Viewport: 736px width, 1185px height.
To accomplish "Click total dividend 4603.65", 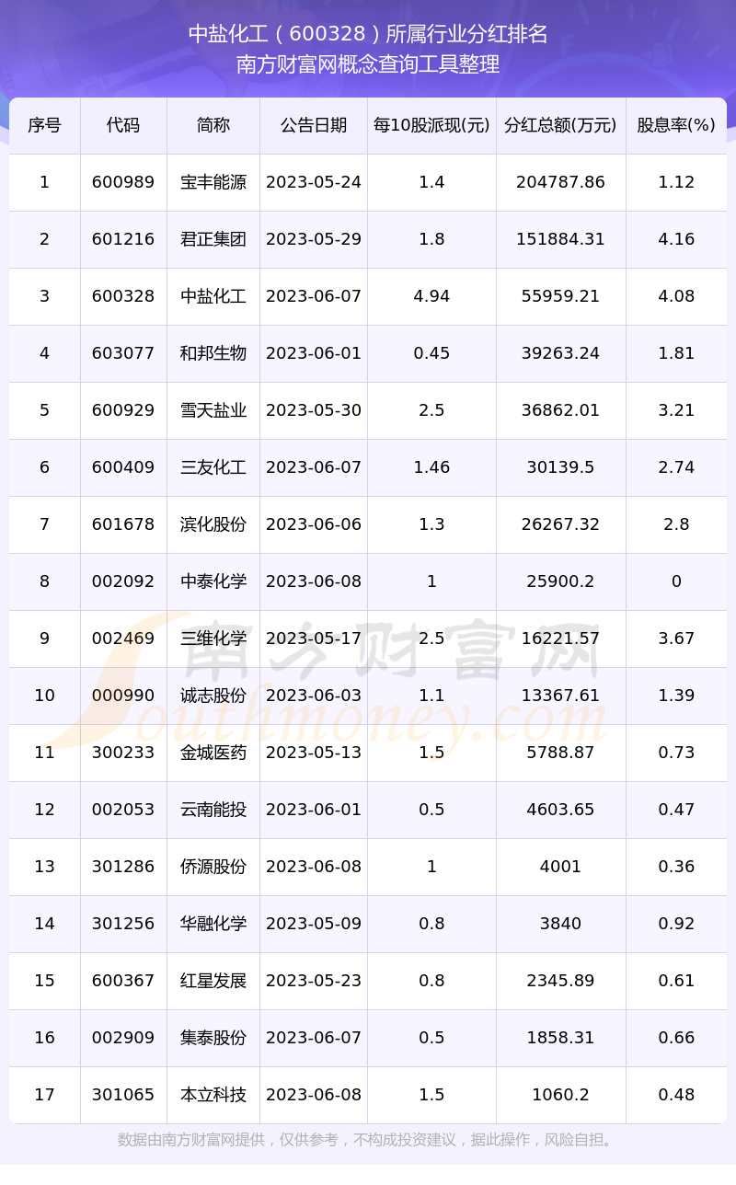I will pyautogui.click(x=561, y=810).
